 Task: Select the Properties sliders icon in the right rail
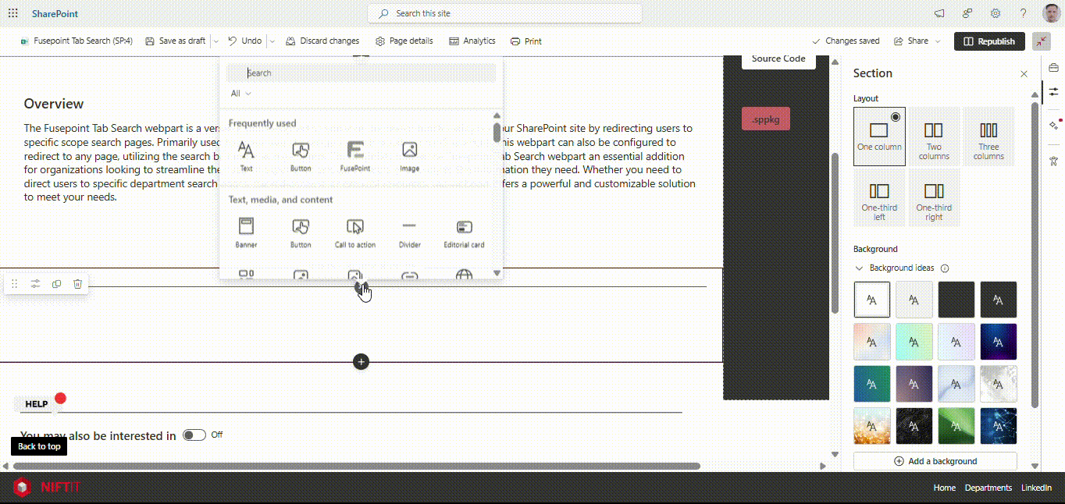pos(1053,92)
